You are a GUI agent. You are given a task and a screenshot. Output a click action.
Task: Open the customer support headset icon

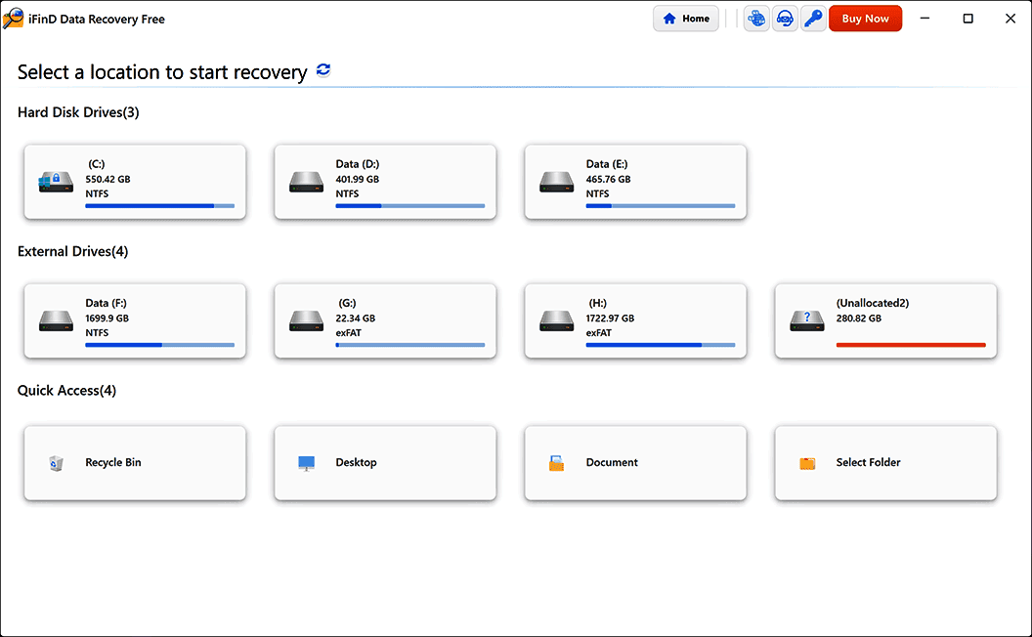click(x=785, y=19)
